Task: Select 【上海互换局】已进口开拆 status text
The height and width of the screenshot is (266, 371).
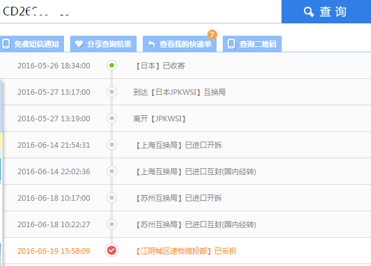Action: (178, 145)
